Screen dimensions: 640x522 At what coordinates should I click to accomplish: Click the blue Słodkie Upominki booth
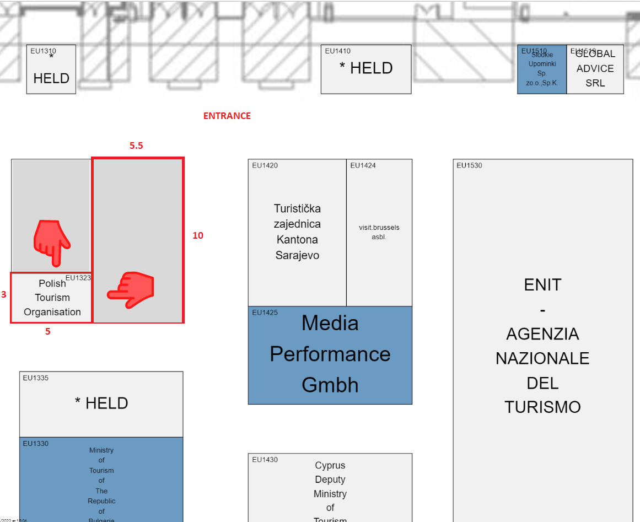coord(542,69)
